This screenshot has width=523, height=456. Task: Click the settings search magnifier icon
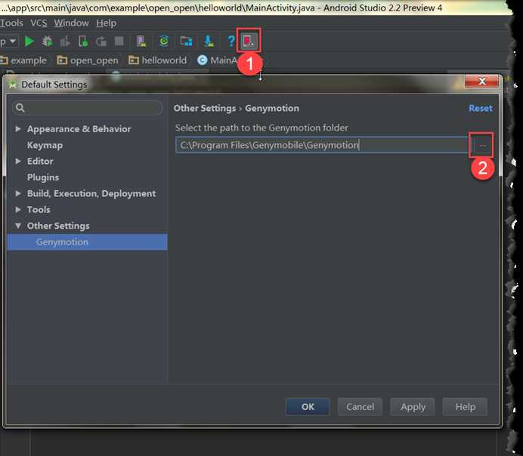coord(20,108)
